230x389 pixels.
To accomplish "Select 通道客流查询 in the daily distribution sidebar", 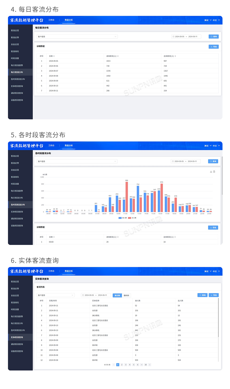I will 17,93.
